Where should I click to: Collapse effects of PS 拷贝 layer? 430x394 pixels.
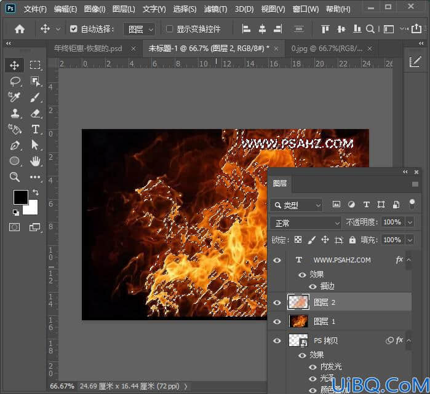[x=408, y=341]
